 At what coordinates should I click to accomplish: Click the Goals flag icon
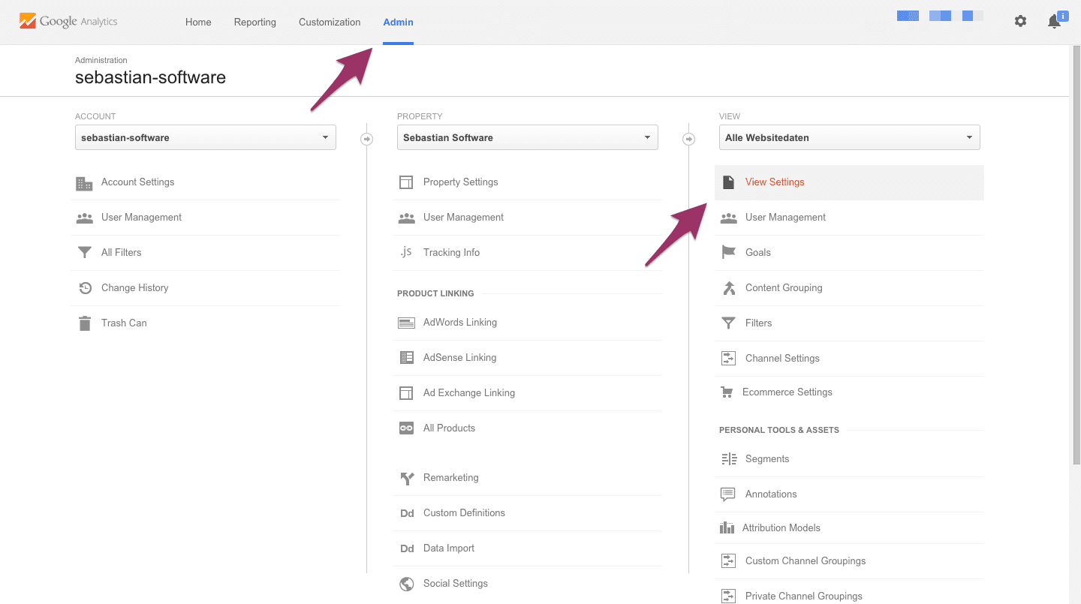click(728, 253)
